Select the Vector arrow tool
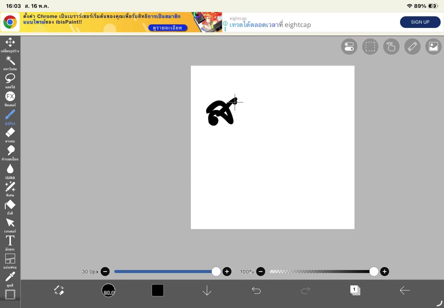 tap(10, 225)
